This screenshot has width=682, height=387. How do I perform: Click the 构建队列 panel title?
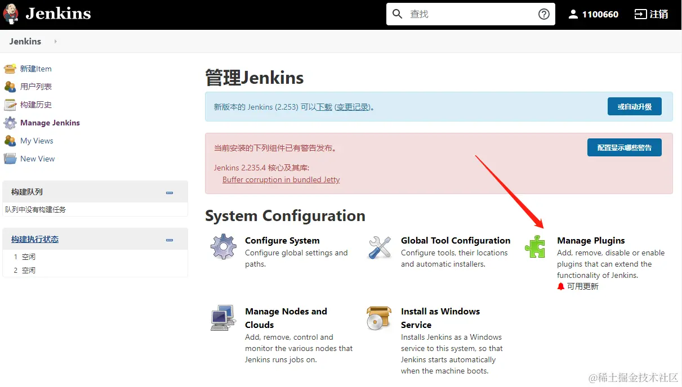(x=27, y=192)
